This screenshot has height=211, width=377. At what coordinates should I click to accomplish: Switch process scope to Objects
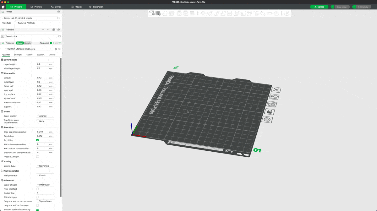[x=28, y=43]
